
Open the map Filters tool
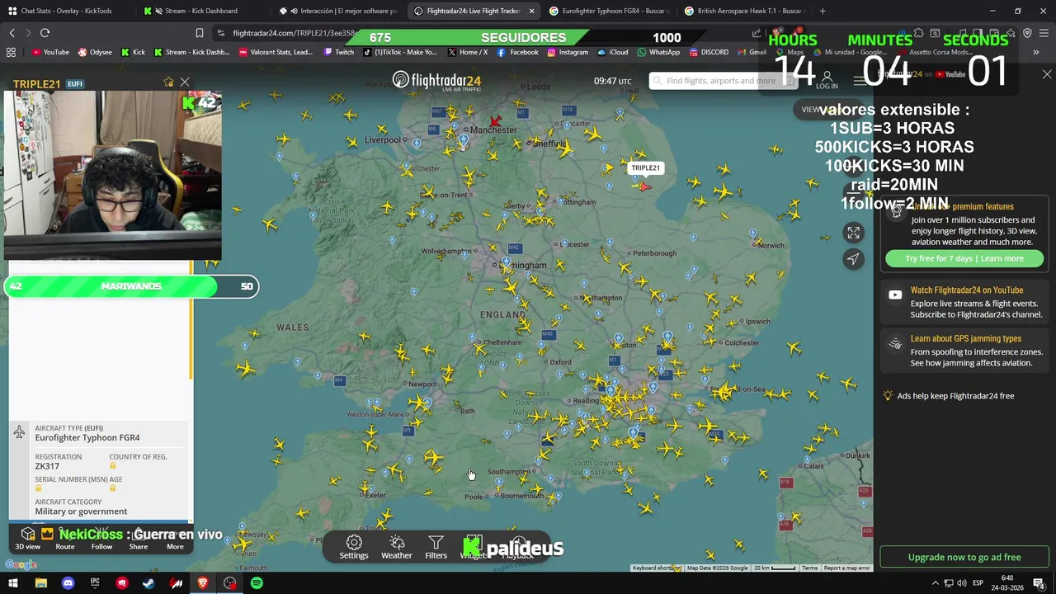[436, 547]
